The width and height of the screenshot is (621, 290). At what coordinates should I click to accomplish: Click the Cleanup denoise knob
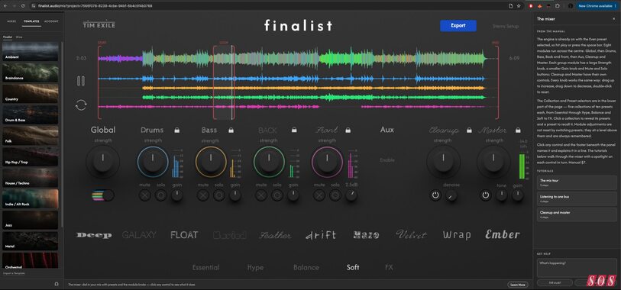tap(451, 195)
